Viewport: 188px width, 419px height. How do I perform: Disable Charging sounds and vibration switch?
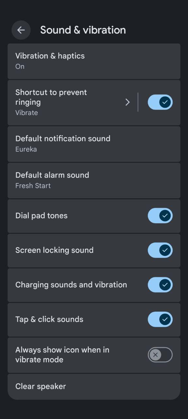(x=160, y=285)
